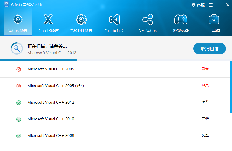This screenshot has height=151, width=232.
Task: Open the 游戏必备 gamepad tab
Action: point(181,23)
